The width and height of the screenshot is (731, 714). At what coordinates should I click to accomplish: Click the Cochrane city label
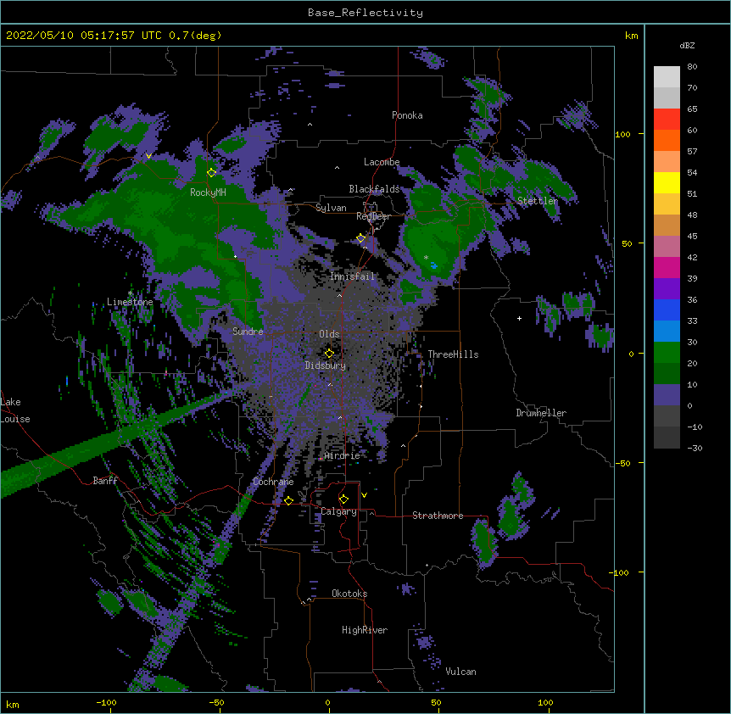273,482
